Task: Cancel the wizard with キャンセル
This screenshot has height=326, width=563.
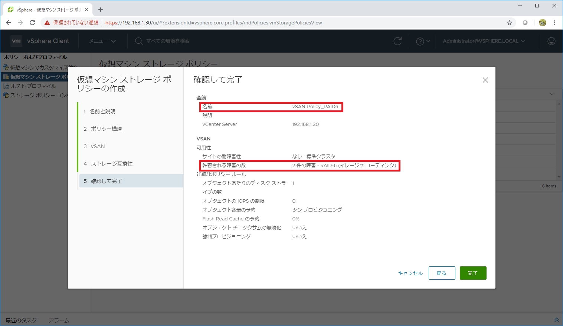Action: (x=410, y=273)
